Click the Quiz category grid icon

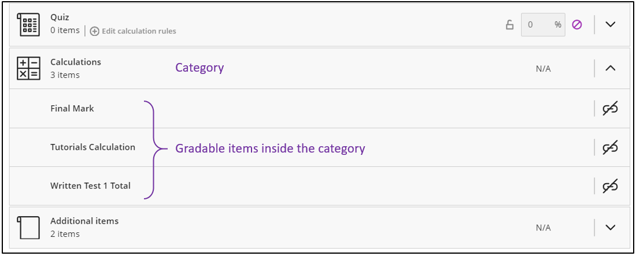(28, 25)
